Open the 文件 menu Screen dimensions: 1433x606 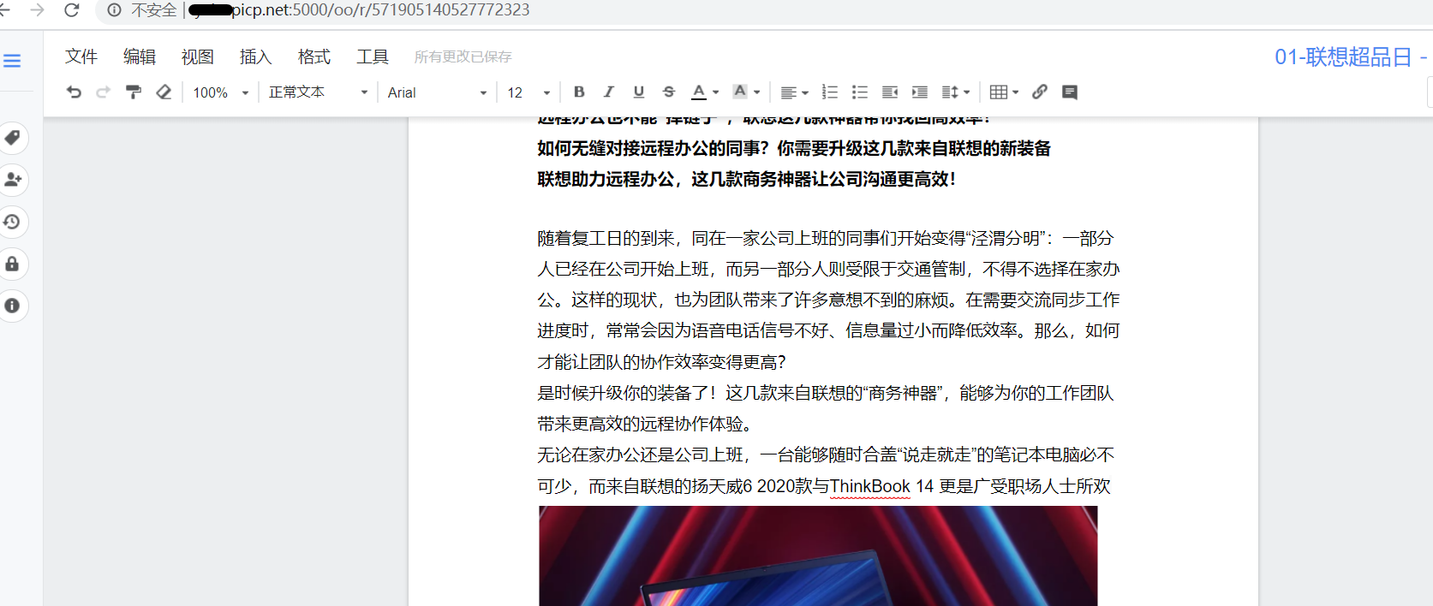tap(81, 56)
